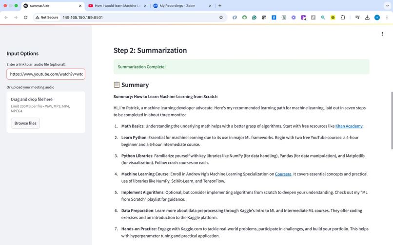393x245 pixels.
Task: Close the summarAIze tab
Action: click(x=80, y=5)
